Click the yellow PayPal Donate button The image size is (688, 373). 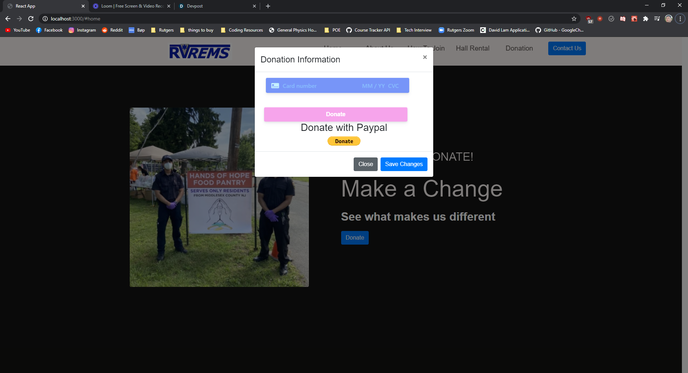tap(344, 141)
